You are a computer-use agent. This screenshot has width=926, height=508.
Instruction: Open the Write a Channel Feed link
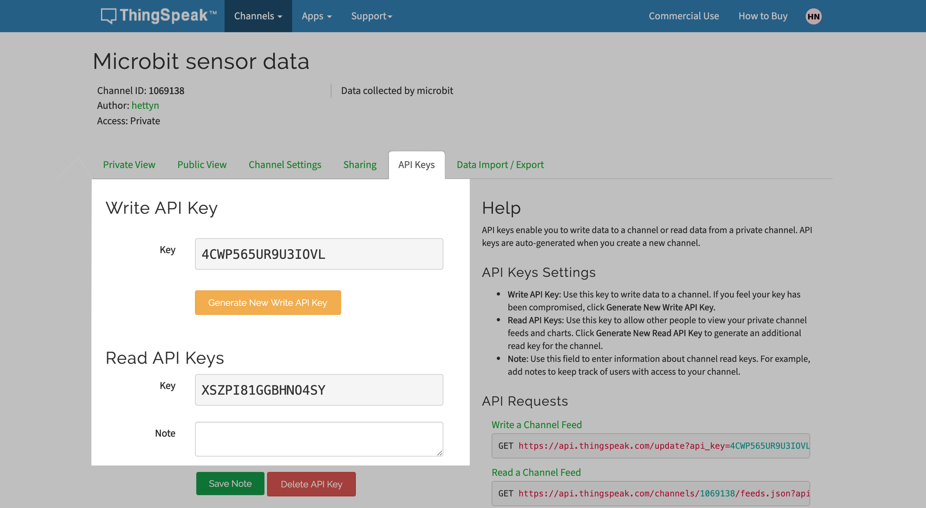tap(536, 425)
